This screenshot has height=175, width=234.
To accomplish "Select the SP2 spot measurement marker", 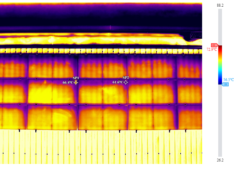I will 126,82.
